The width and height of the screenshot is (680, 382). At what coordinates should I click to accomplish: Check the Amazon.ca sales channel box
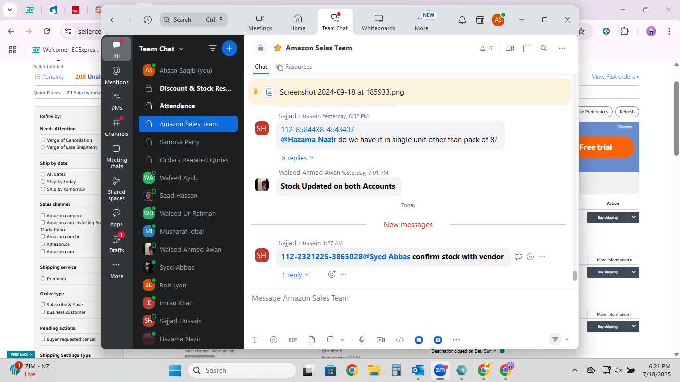[43, 244]
